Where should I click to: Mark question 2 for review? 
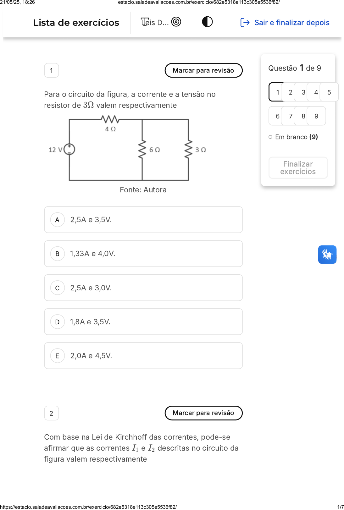click(203, 413)
